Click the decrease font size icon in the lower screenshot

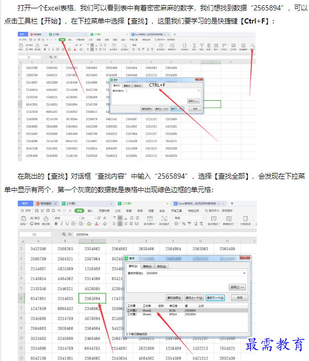pyautogui.click(x=105, y=218)
